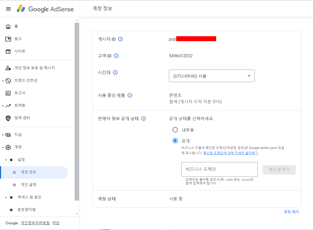Click the sidebar vertical scrollbar
Image resolution: width=313 pixels, height=230 pixels.
point(77,111)
